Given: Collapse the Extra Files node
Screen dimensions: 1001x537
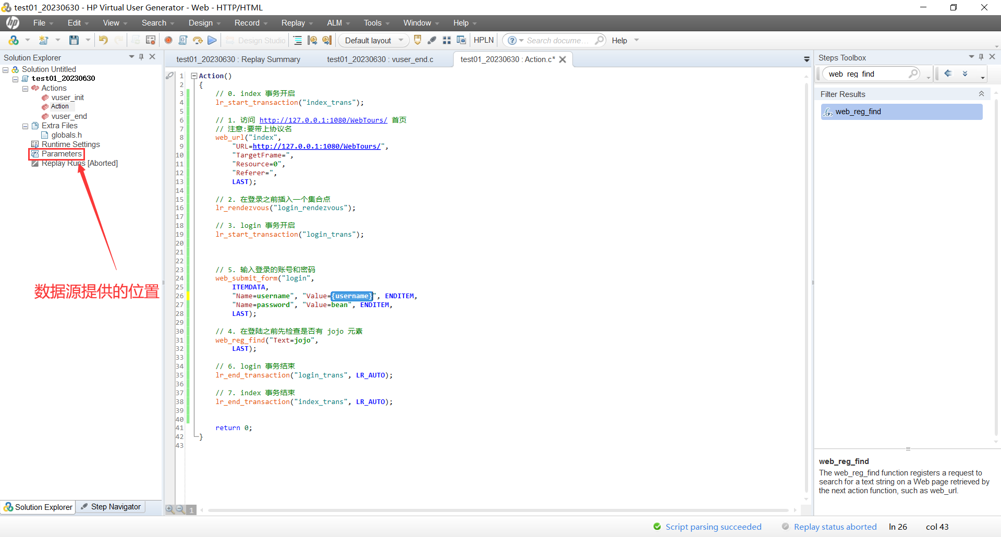Looking at the screenshot, I should [x=25, y=126].
